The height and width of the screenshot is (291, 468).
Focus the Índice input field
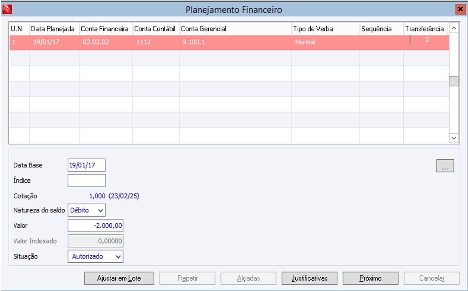[87, 181]
